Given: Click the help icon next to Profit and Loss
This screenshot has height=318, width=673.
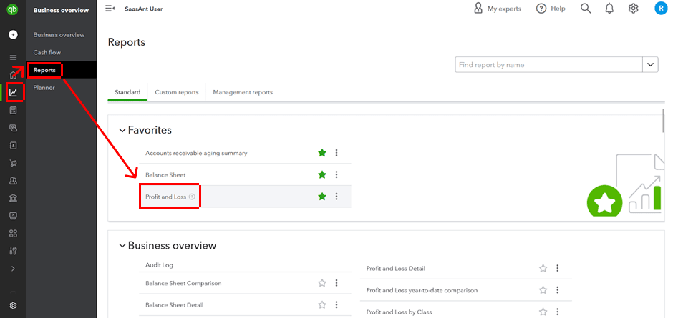Looking at the screenshot, I should [192, 197].
